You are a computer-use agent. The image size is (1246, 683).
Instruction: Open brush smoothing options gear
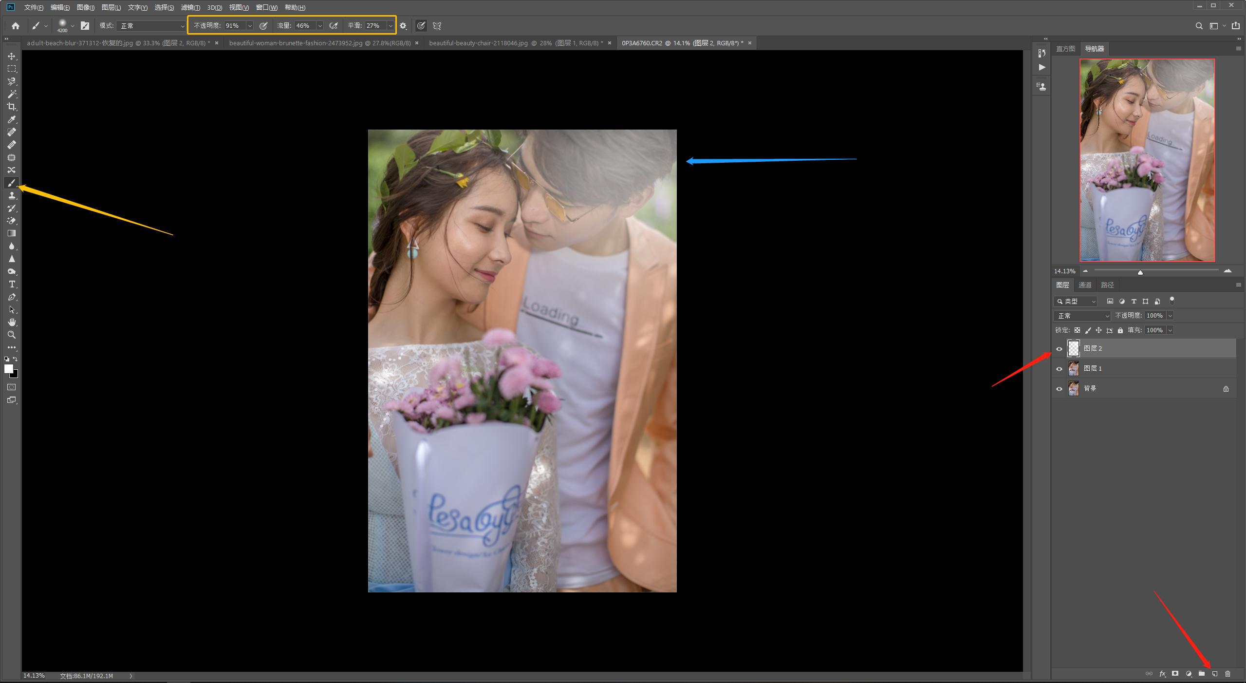(403, 26)
